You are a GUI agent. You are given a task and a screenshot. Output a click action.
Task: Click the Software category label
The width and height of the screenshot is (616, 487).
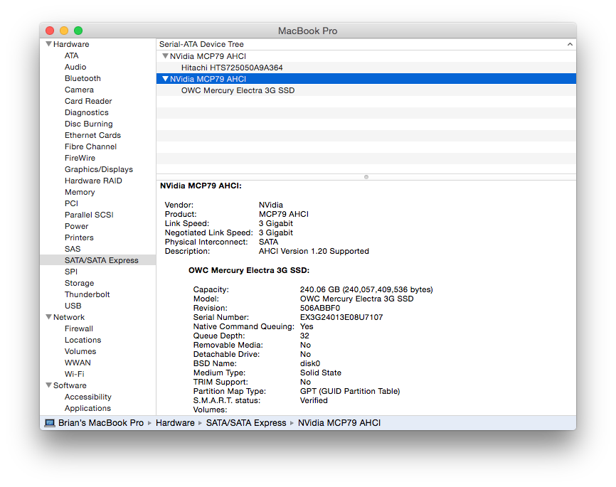pyautogui.click(x=70, y=385)
